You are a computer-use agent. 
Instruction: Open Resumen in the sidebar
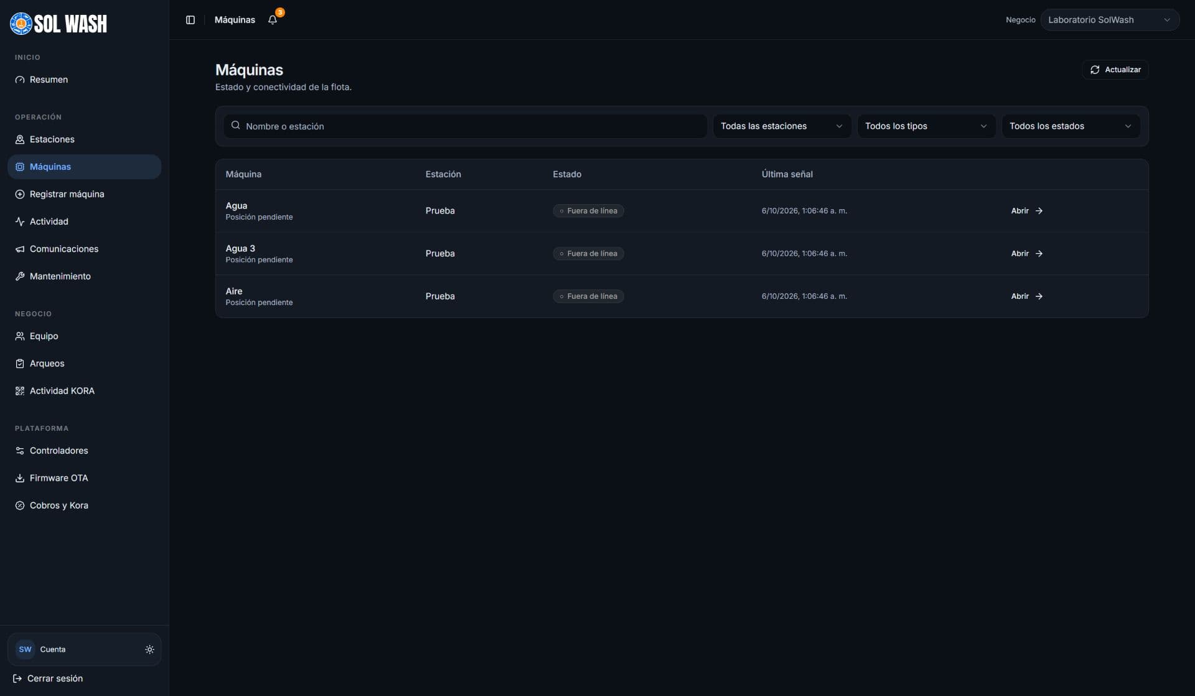(x=84, y=80)
